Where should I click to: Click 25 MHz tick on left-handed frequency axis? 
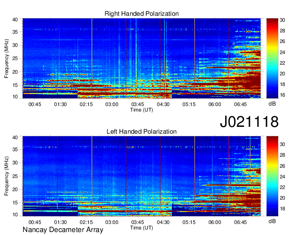coord(15,176)
